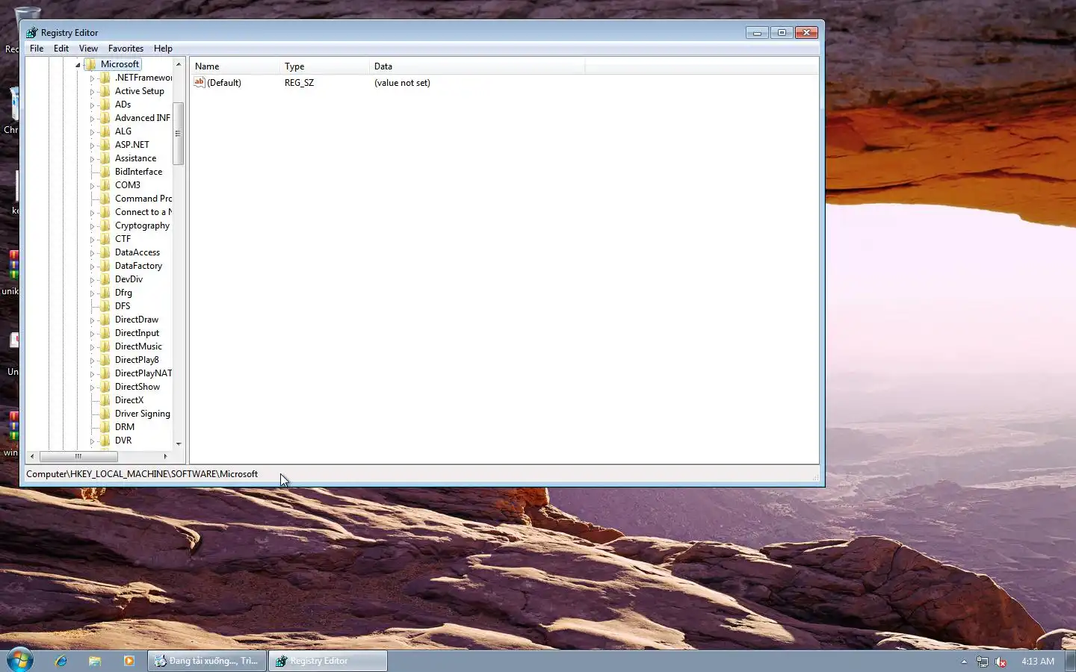Open the View menu
The height and width of the screenshot is (672, 1076).
tap(88, 49)
